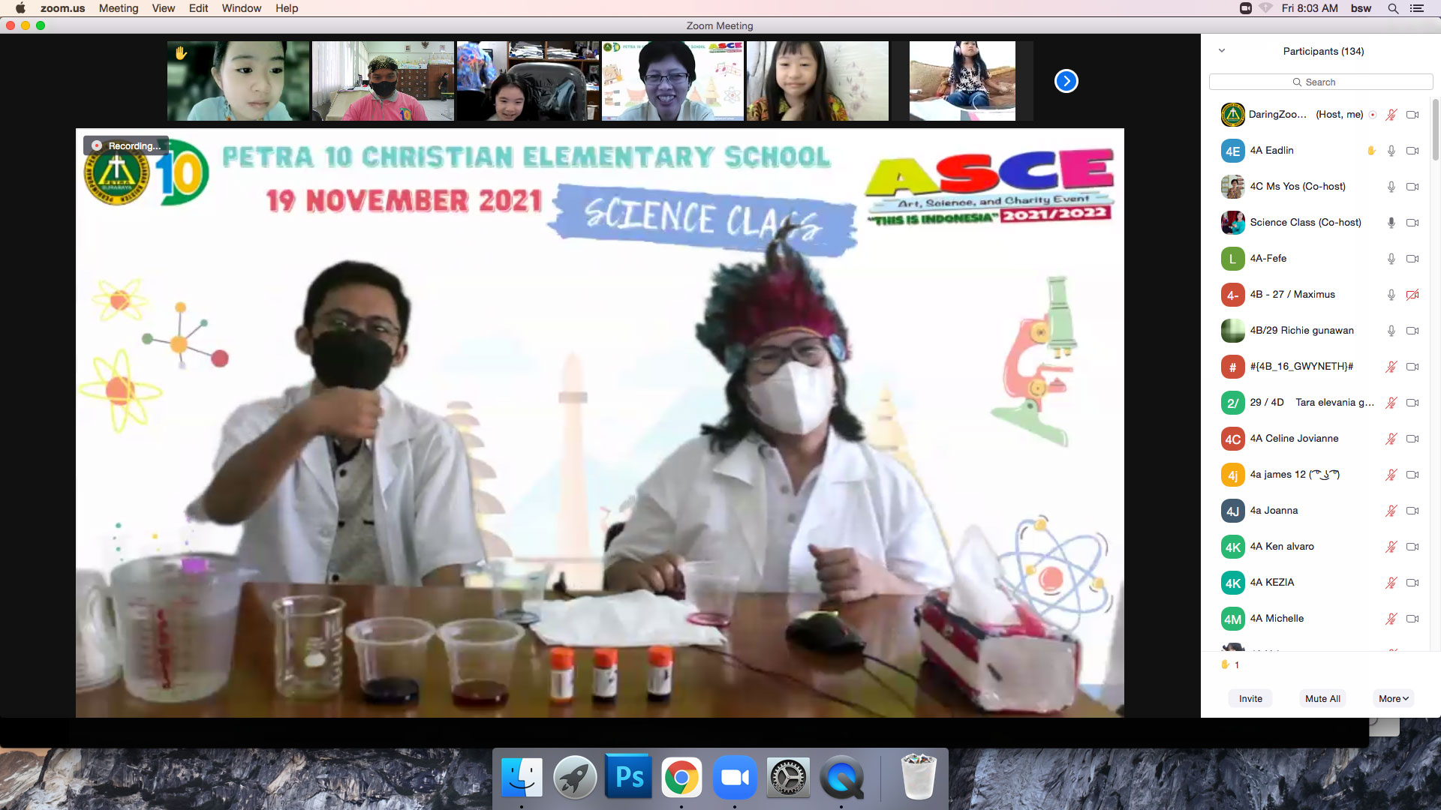
Task: Click camera icon for 4a Joanna
Action: coord(1412,511)
